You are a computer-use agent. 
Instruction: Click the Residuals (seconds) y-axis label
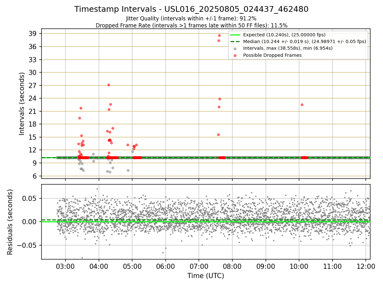pyautogui.click(x=10, y=222)
